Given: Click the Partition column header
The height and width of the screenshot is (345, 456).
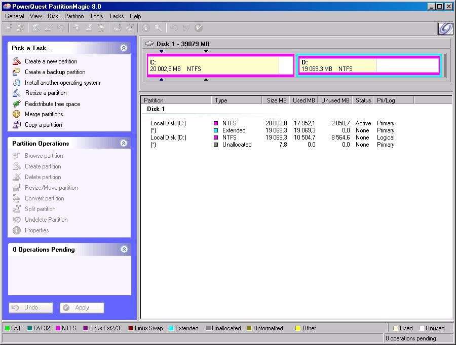Looking at the screenshot, I should (x=176, y=100).
